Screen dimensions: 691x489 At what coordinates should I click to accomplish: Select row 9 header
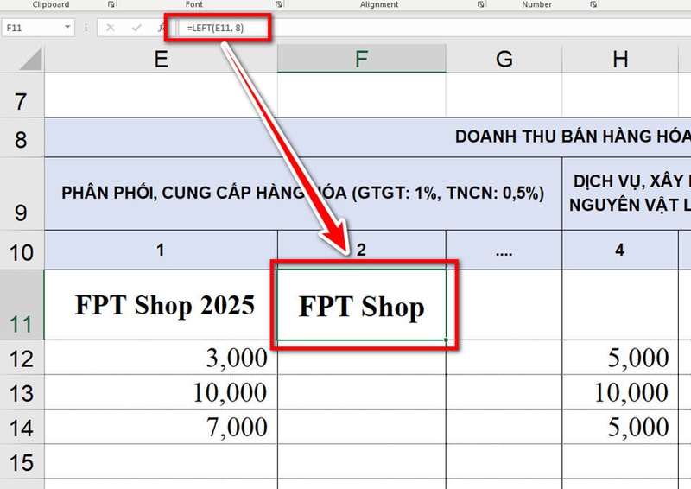[22, 194]
